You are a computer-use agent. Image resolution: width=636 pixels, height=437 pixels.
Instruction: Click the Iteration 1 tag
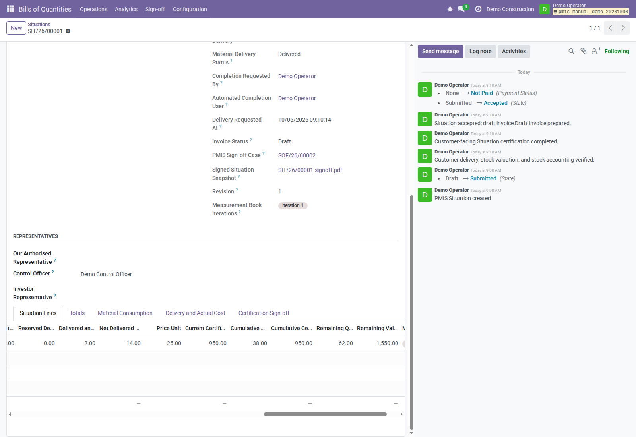pyautogui.click(x=293, y=205)
